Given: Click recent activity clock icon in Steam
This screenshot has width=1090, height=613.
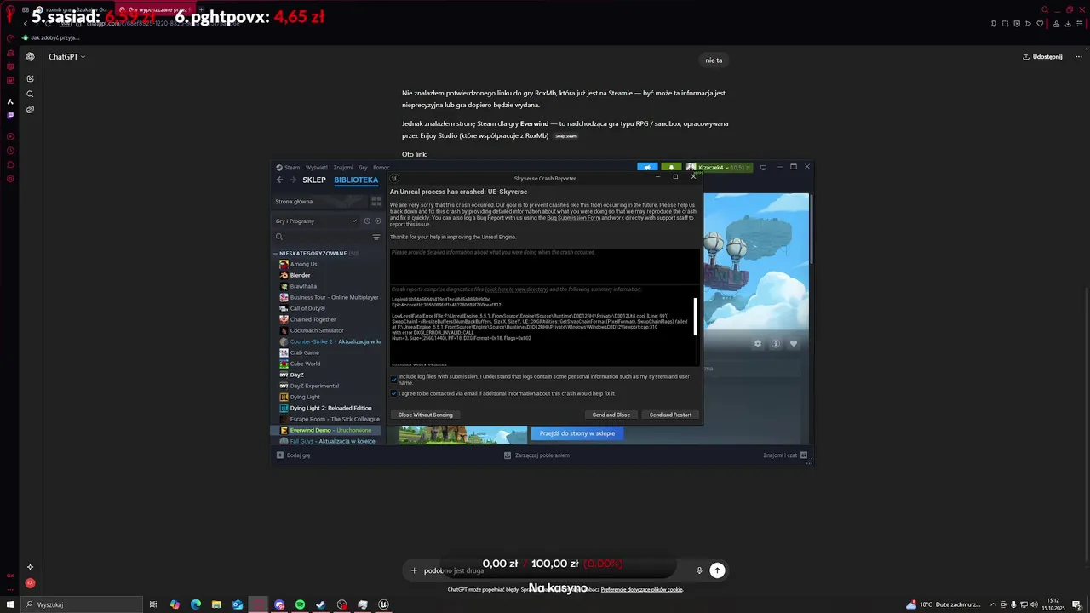Looking at the screenshot, I should tap(367, 221).
